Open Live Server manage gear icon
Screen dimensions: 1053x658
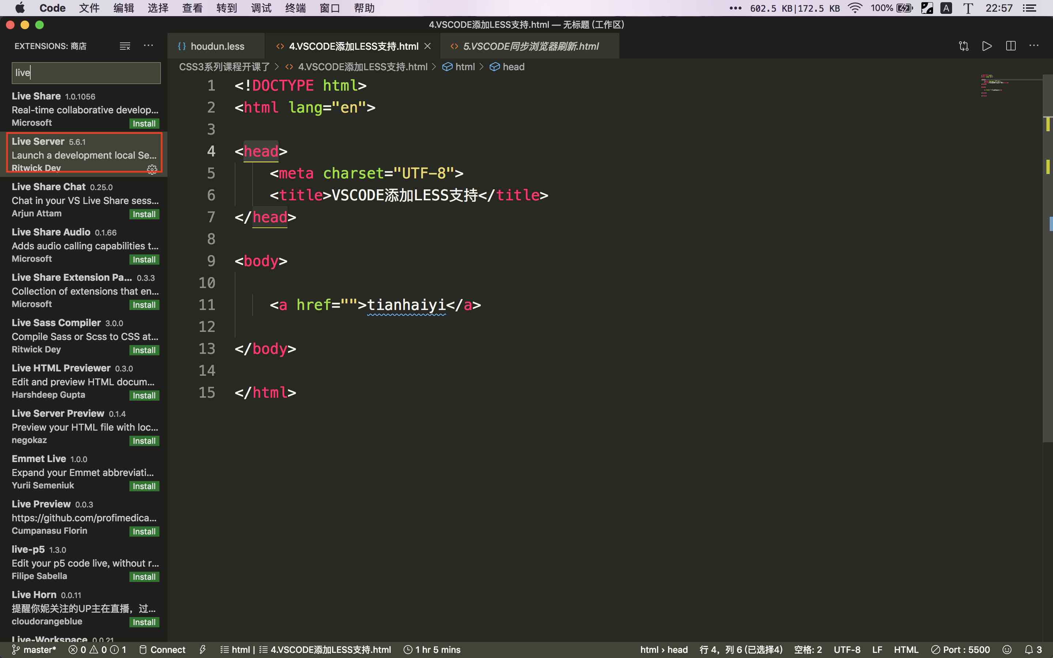click(x=152, y=169)
